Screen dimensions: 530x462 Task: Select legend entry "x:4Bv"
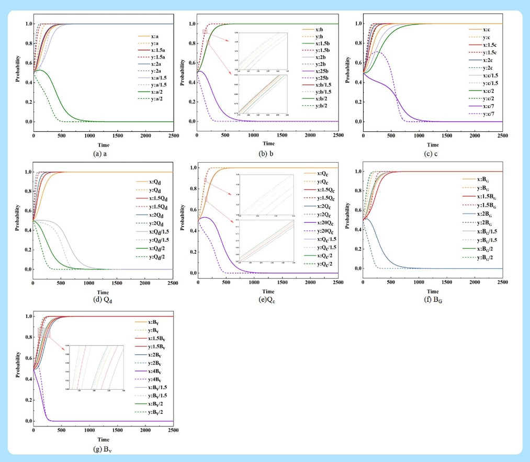click(x=149, y=371)
